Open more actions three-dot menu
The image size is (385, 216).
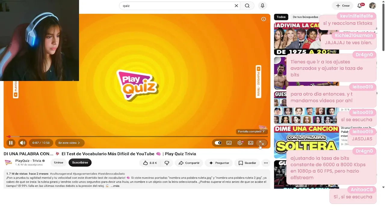point(266,163)
